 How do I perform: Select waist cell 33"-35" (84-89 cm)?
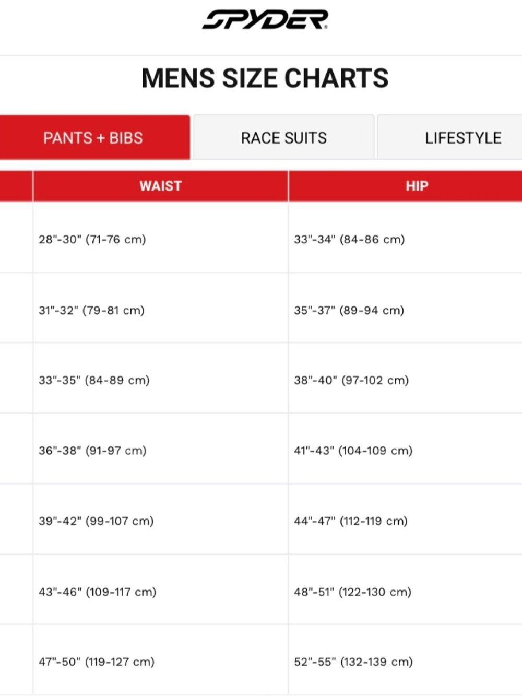tap(161, 379)
